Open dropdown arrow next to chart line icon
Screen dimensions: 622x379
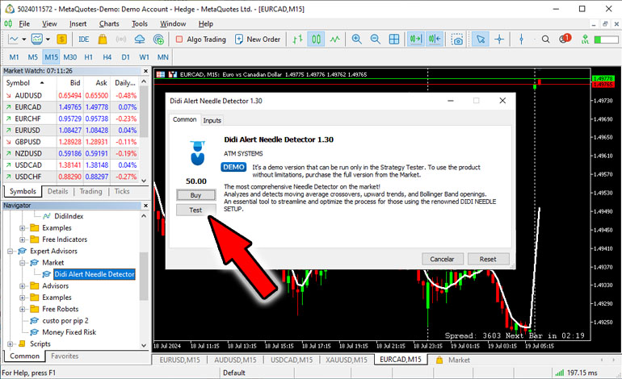pos(23,40)
